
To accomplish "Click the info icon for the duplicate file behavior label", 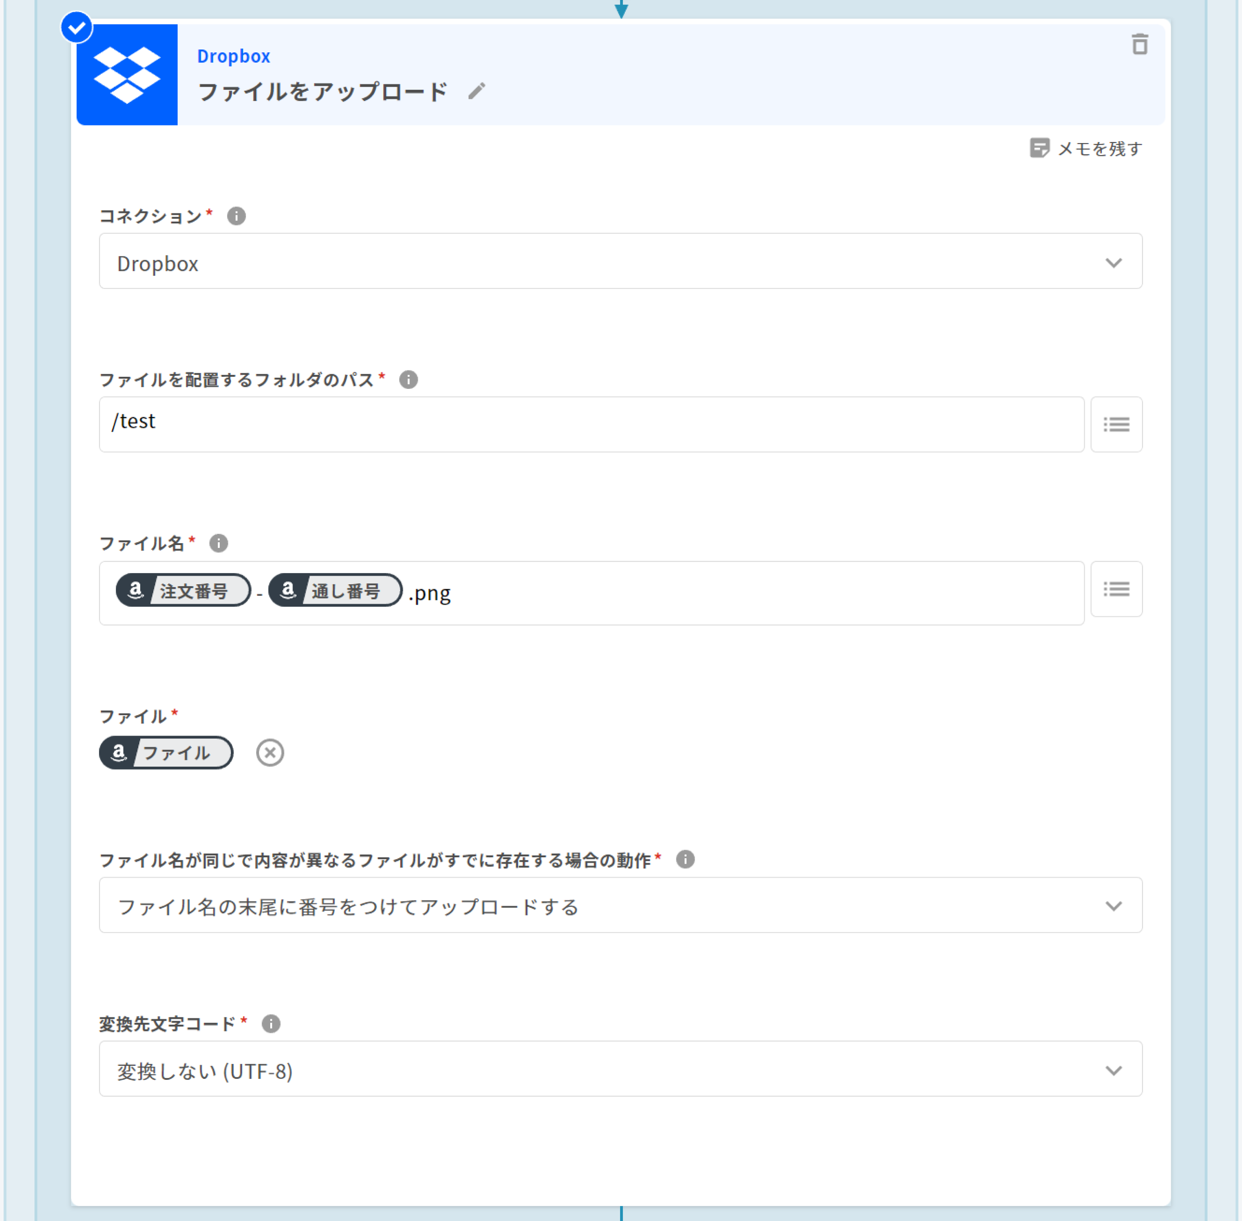I will pyautogui.click(x=685, y=859).
